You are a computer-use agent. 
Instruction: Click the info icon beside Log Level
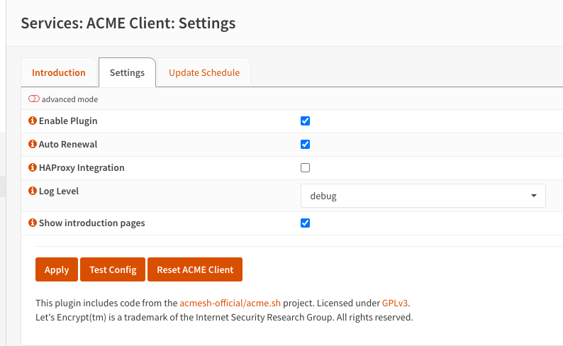tap(33, 191)
